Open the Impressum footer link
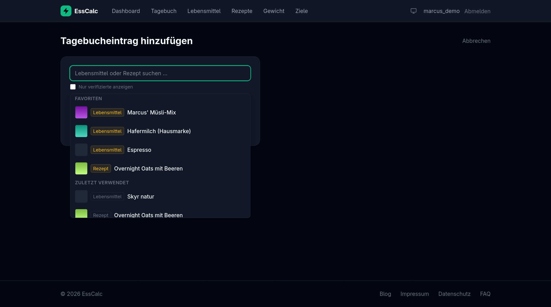This screenshot has width=551, height=307. pos(415,294)
